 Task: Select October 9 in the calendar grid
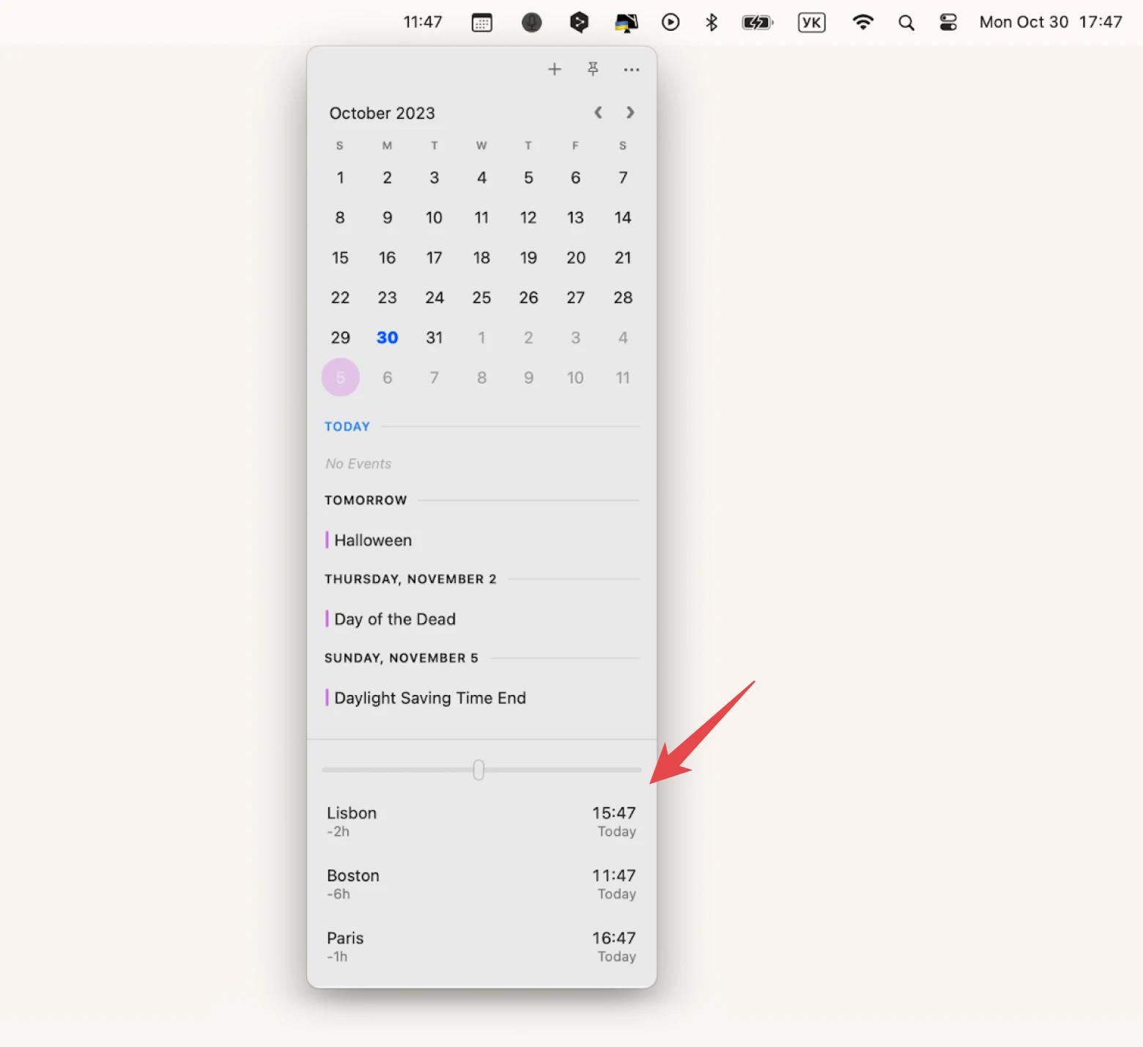[388, 218]
